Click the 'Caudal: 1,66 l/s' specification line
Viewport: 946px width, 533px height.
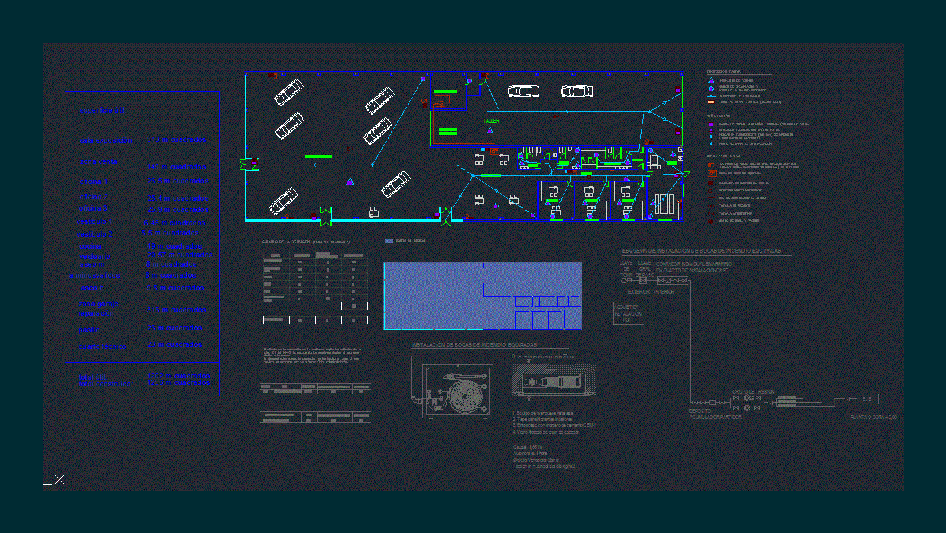pos(528,447)
